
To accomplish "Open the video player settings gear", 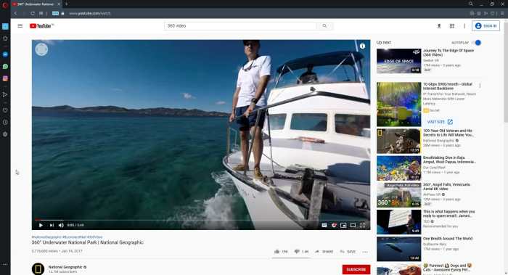I will pos(334,225).
